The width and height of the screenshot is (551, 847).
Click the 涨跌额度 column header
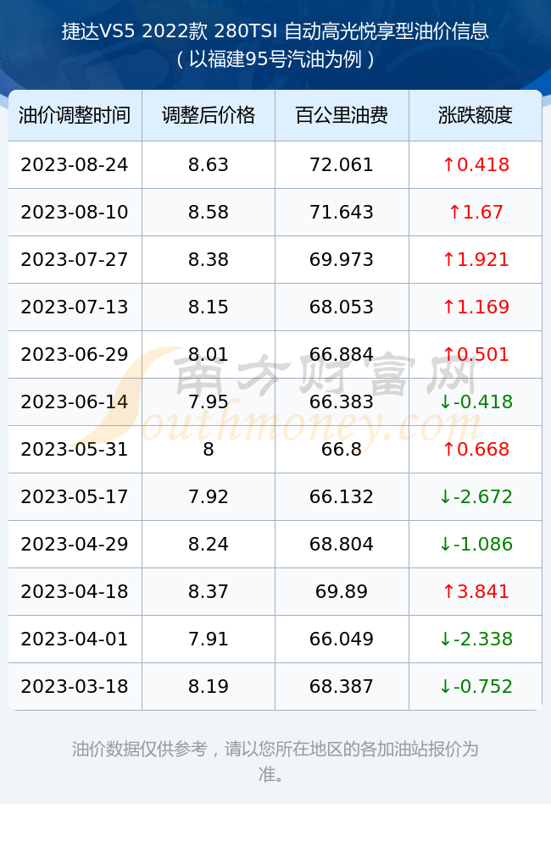pos(476,115)
